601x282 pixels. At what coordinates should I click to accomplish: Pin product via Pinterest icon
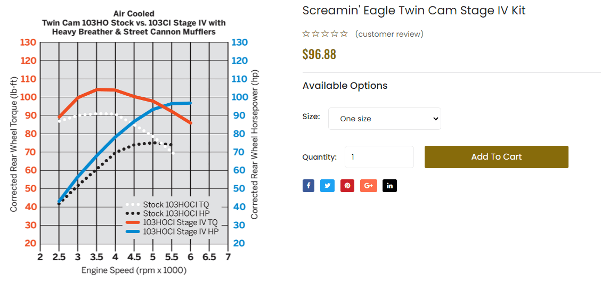point(347,186)
